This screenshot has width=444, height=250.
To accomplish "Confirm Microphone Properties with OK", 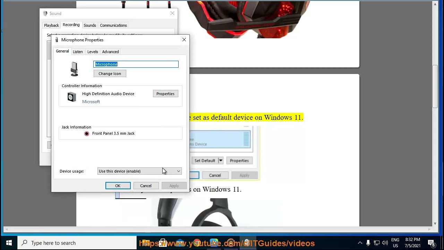I will 118,186.
